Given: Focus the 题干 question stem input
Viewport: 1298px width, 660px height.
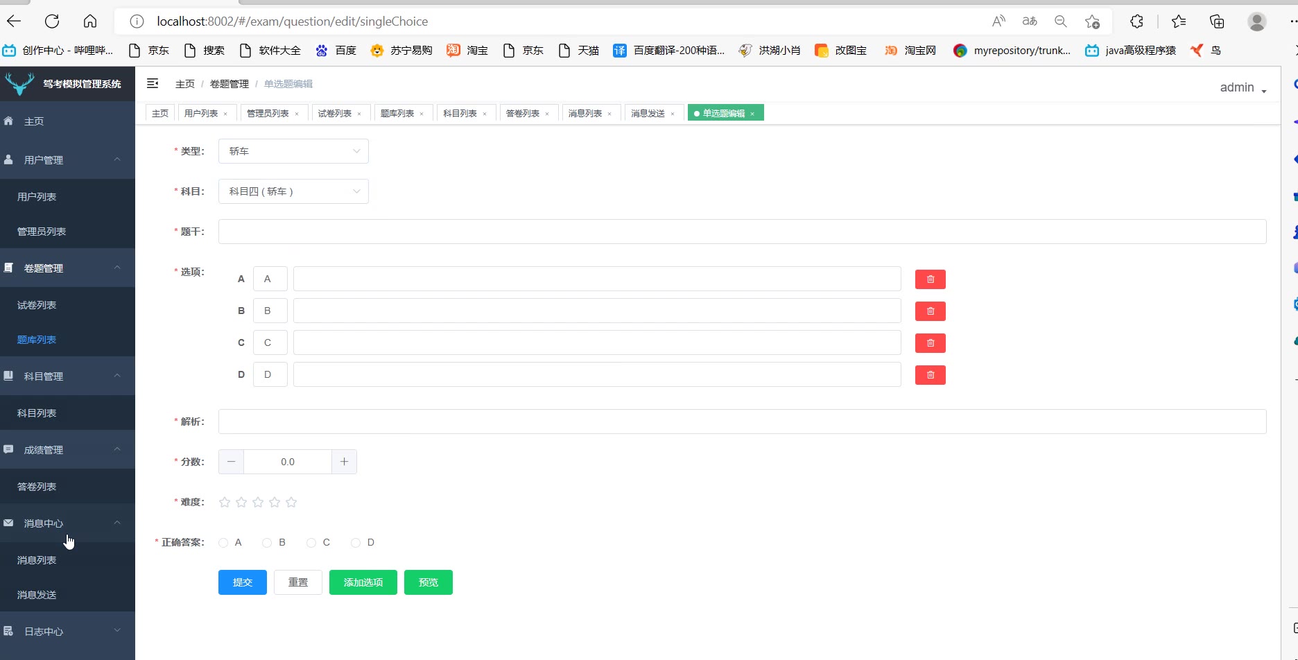Looking at the screenshot, I should pyautogui.click(x=743, y=232).
